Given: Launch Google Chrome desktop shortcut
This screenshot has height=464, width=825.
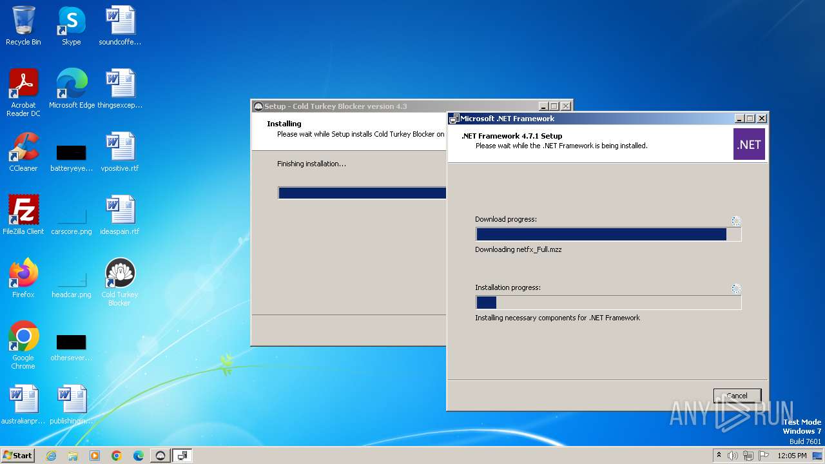Looking at the screenshot, I should pyautogui.click(x=23, y=345).
